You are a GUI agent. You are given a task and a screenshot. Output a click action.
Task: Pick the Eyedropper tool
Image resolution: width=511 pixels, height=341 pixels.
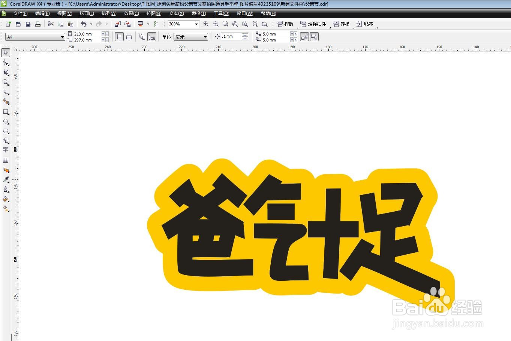pos(6,179)
